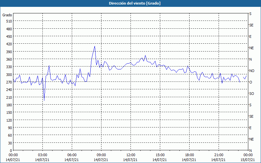261x163 pixels.
Task: Click the 0 degree axis label
Action: coord(11,151)
